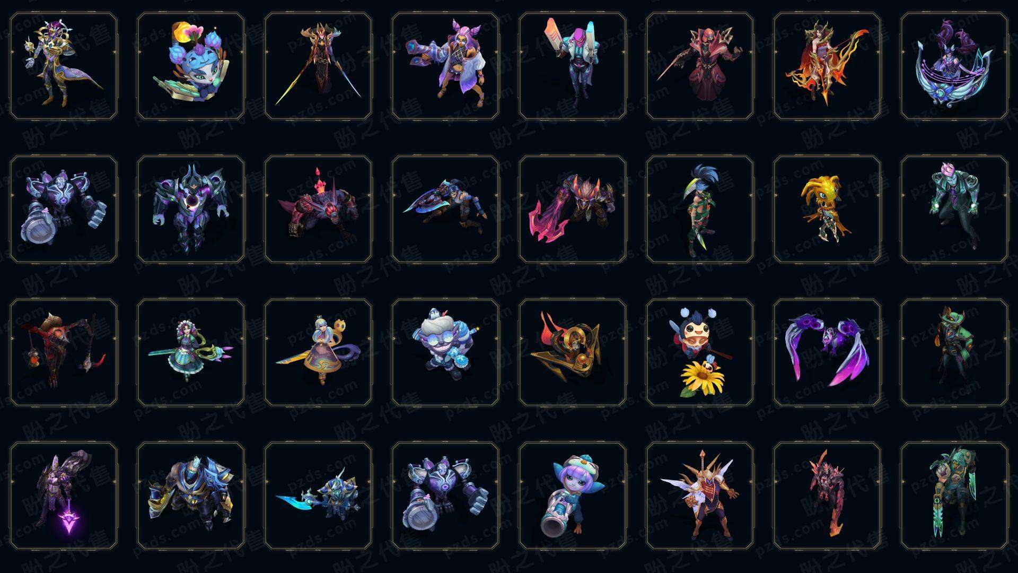Click the purple-haired yordle with hammer skin
The width and height of the screenshot is (1018, 573).
coord(573,496)
